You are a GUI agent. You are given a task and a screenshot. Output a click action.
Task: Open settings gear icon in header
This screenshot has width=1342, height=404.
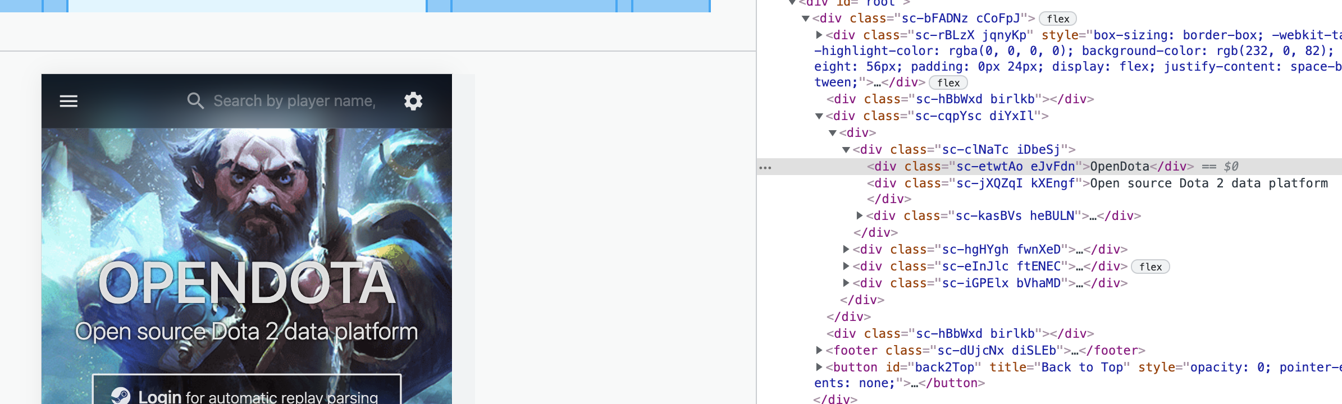pyautogui.click(x=413, y=101)
